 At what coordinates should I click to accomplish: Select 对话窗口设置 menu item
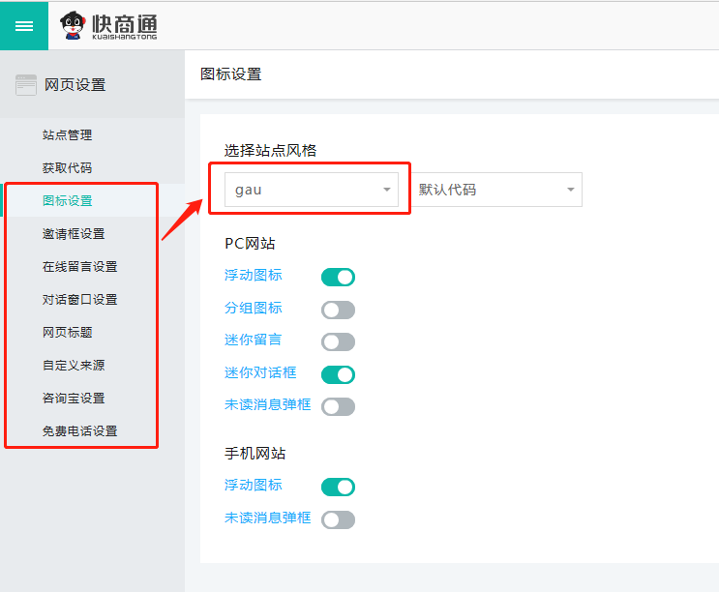coord(79,300)
